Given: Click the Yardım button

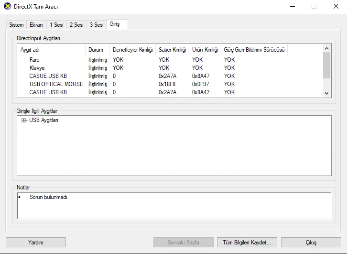Looking at the screenshot, I should tap(36, 242).
